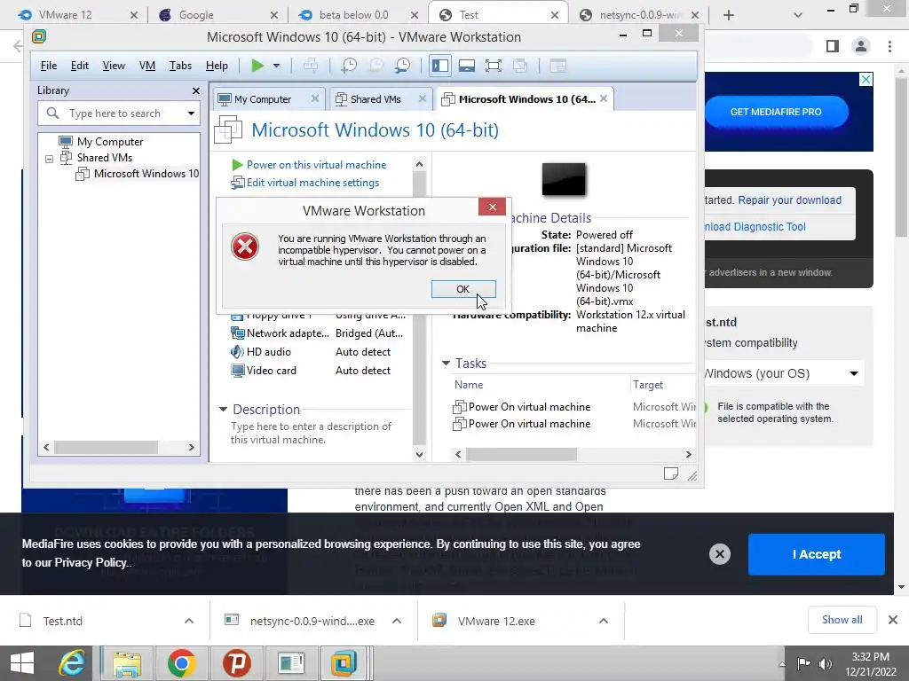Click the black VM screen thumbnail
The width and height of the screenshot is (909, 681).
click(564, 179)
